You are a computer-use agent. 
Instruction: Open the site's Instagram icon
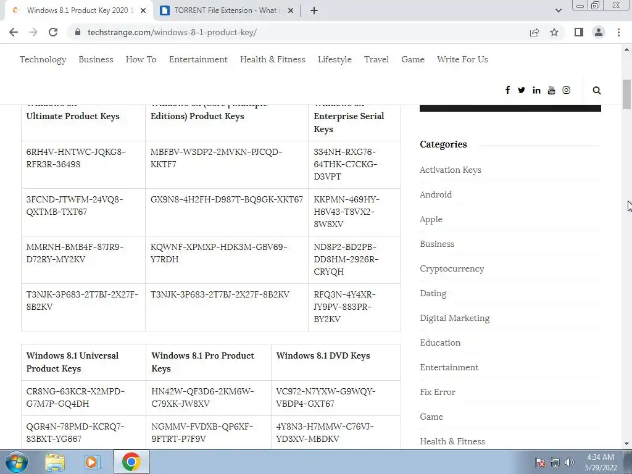point(567,90)
